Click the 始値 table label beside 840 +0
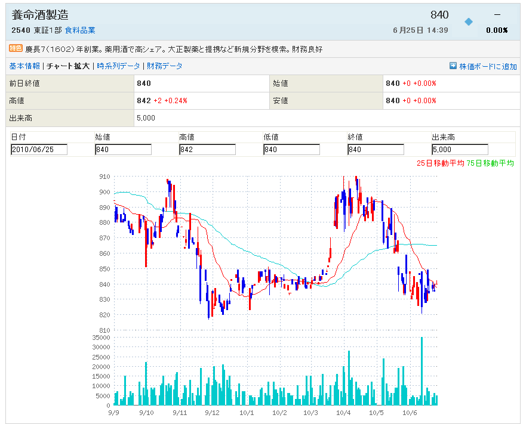The height and width of the screenshot is (424, 523). (281, 83)
